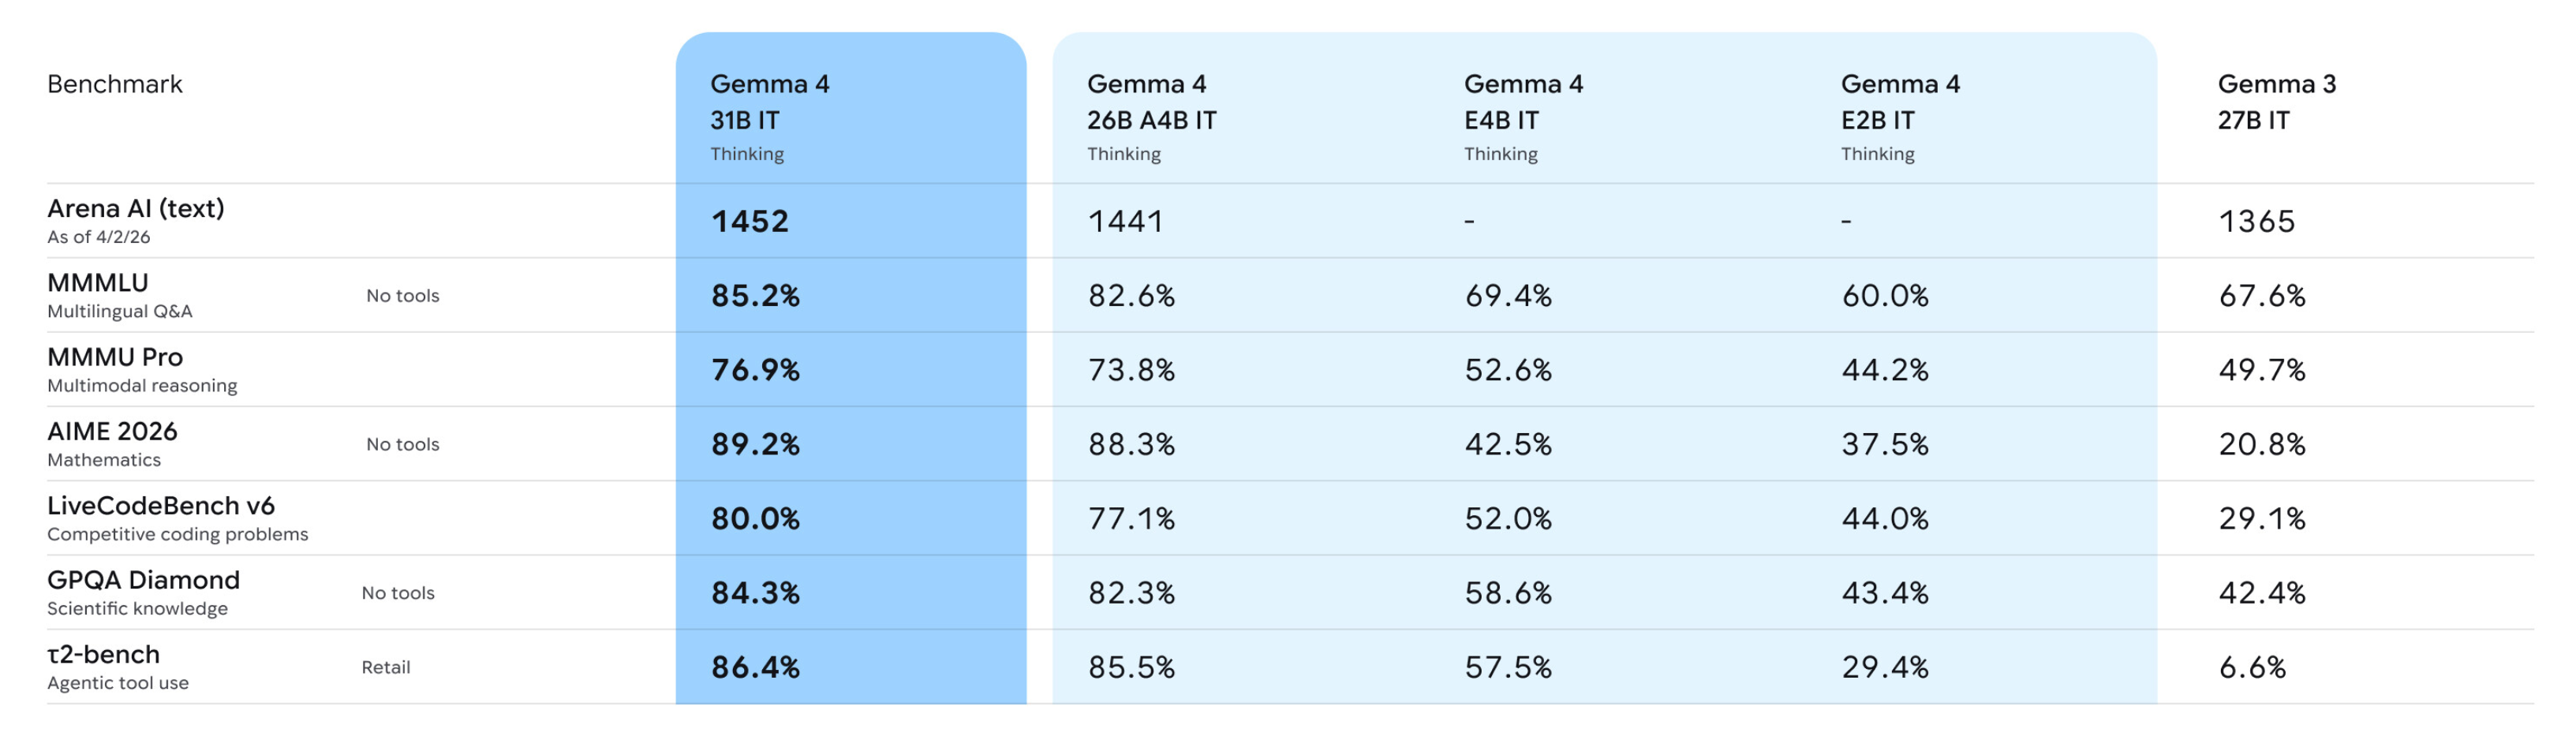Click the Retail label in τ2-bench row
This screenshot has height=744, width=2576.
386,667
